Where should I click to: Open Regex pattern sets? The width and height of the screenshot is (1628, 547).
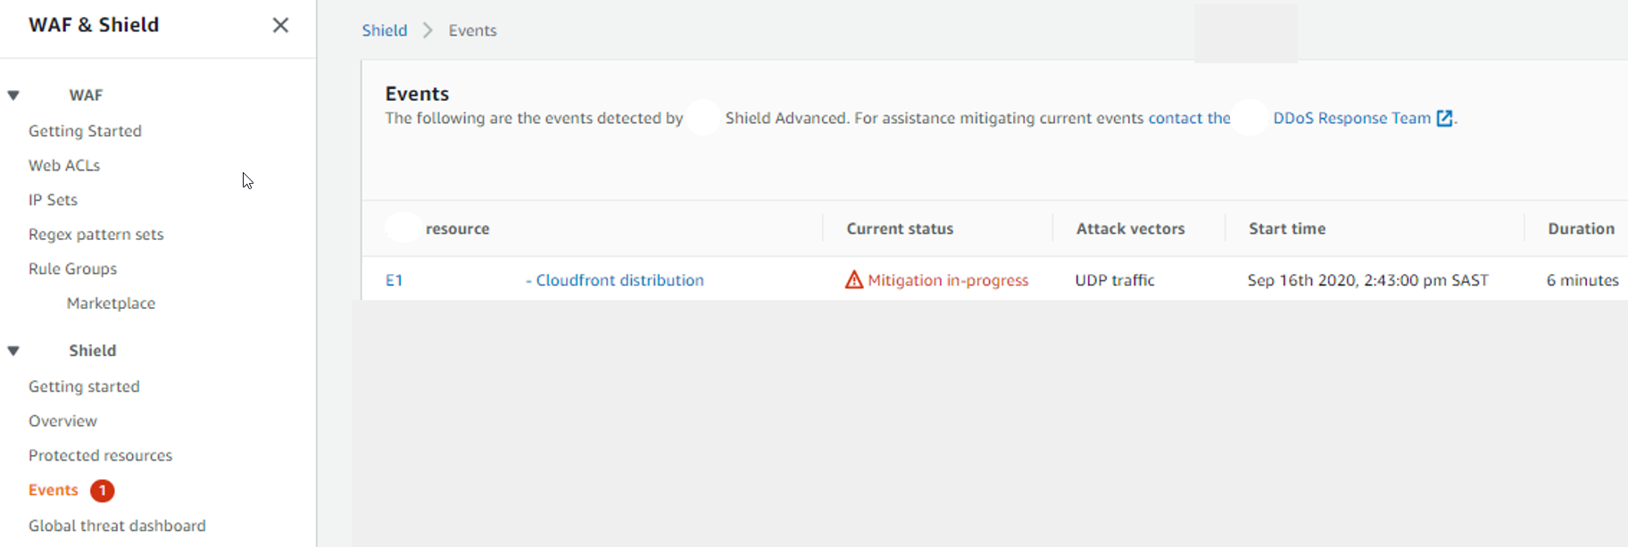[x=96, y=235]
